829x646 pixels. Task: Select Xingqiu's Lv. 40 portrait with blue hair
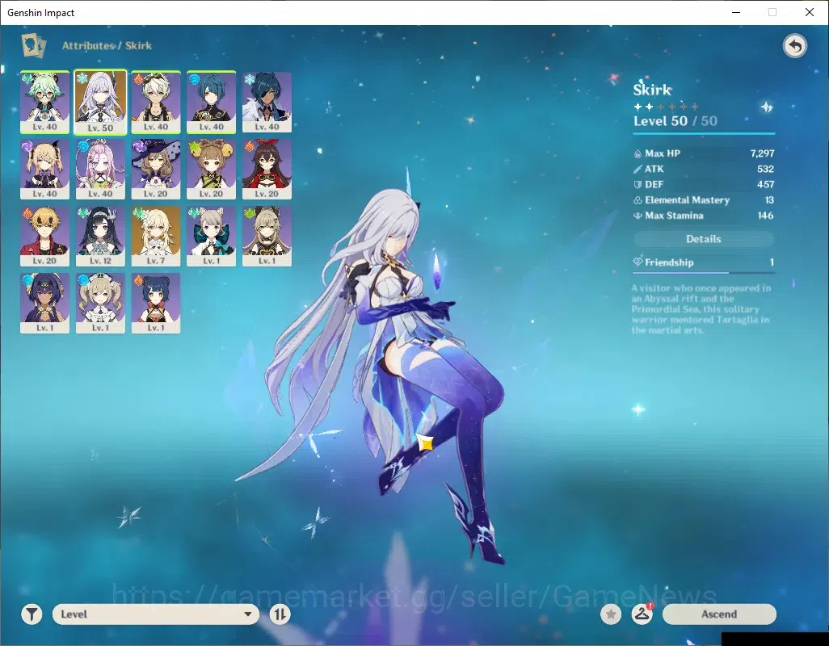tap(212, 102)
